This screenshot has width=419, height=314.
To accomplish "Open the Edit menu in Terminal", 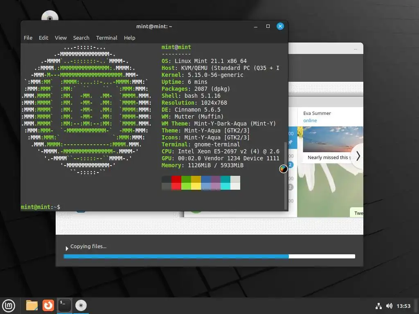I will [43, 38].
